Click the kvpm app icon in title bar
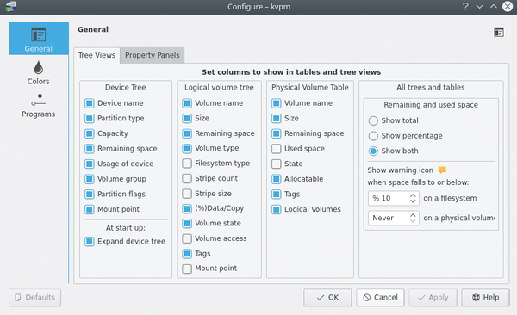The height and width of the screenshot is (315, 517). [x=11, y=6]
